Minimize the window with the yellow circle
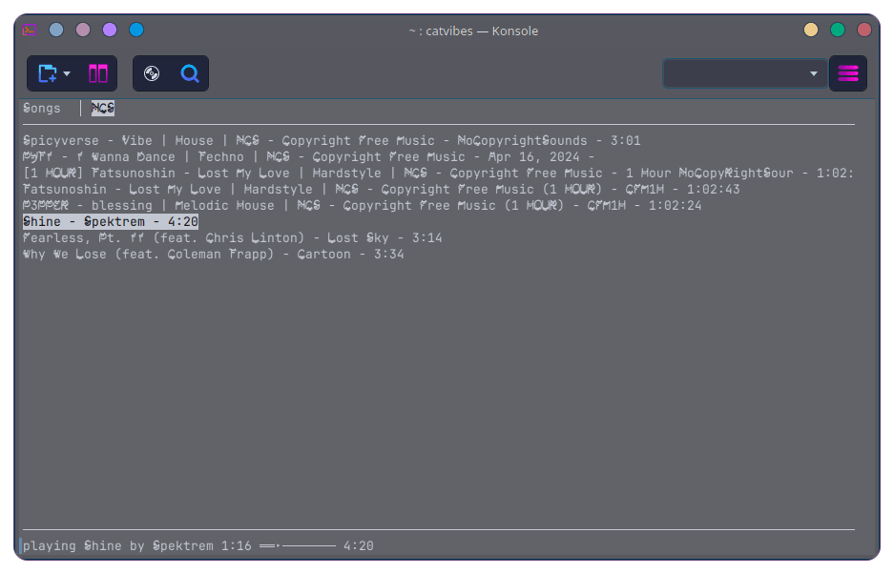This screenshot has width=894, height=574. point(811,30)
